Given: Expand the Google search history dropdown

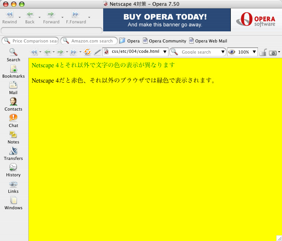Looking at the screenshot, I should point(223,52).
